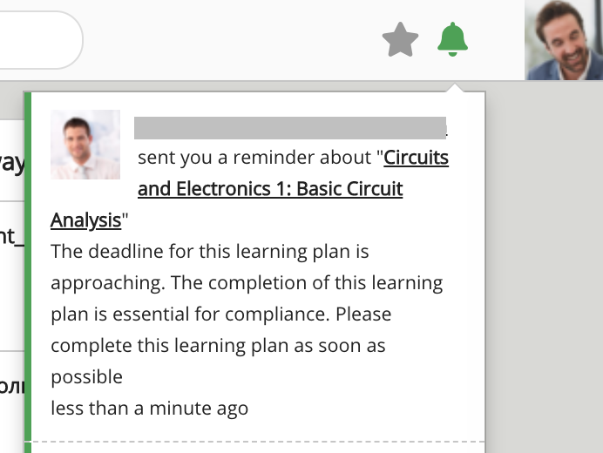Click the underlined word "Circuits" in reminder
603x453 pixels.
point(417,159)
